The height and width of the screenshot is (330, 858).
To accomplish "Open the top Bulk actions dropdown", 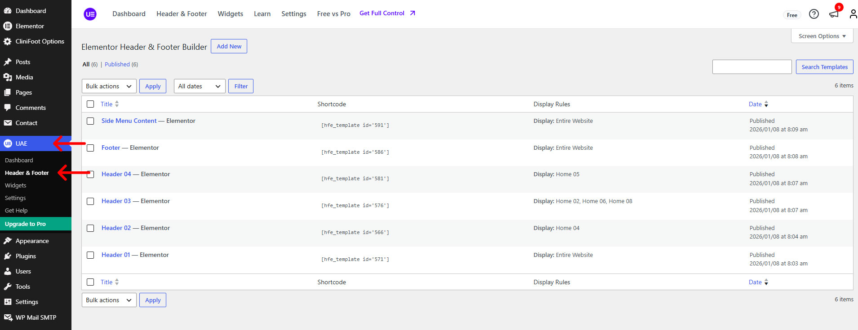I will point(109,86).
